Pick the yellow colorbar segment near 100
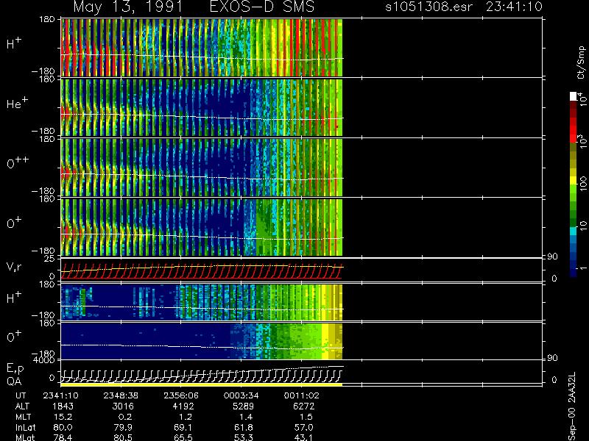This screenshot has width=589, height=441. tap(574, 182)
